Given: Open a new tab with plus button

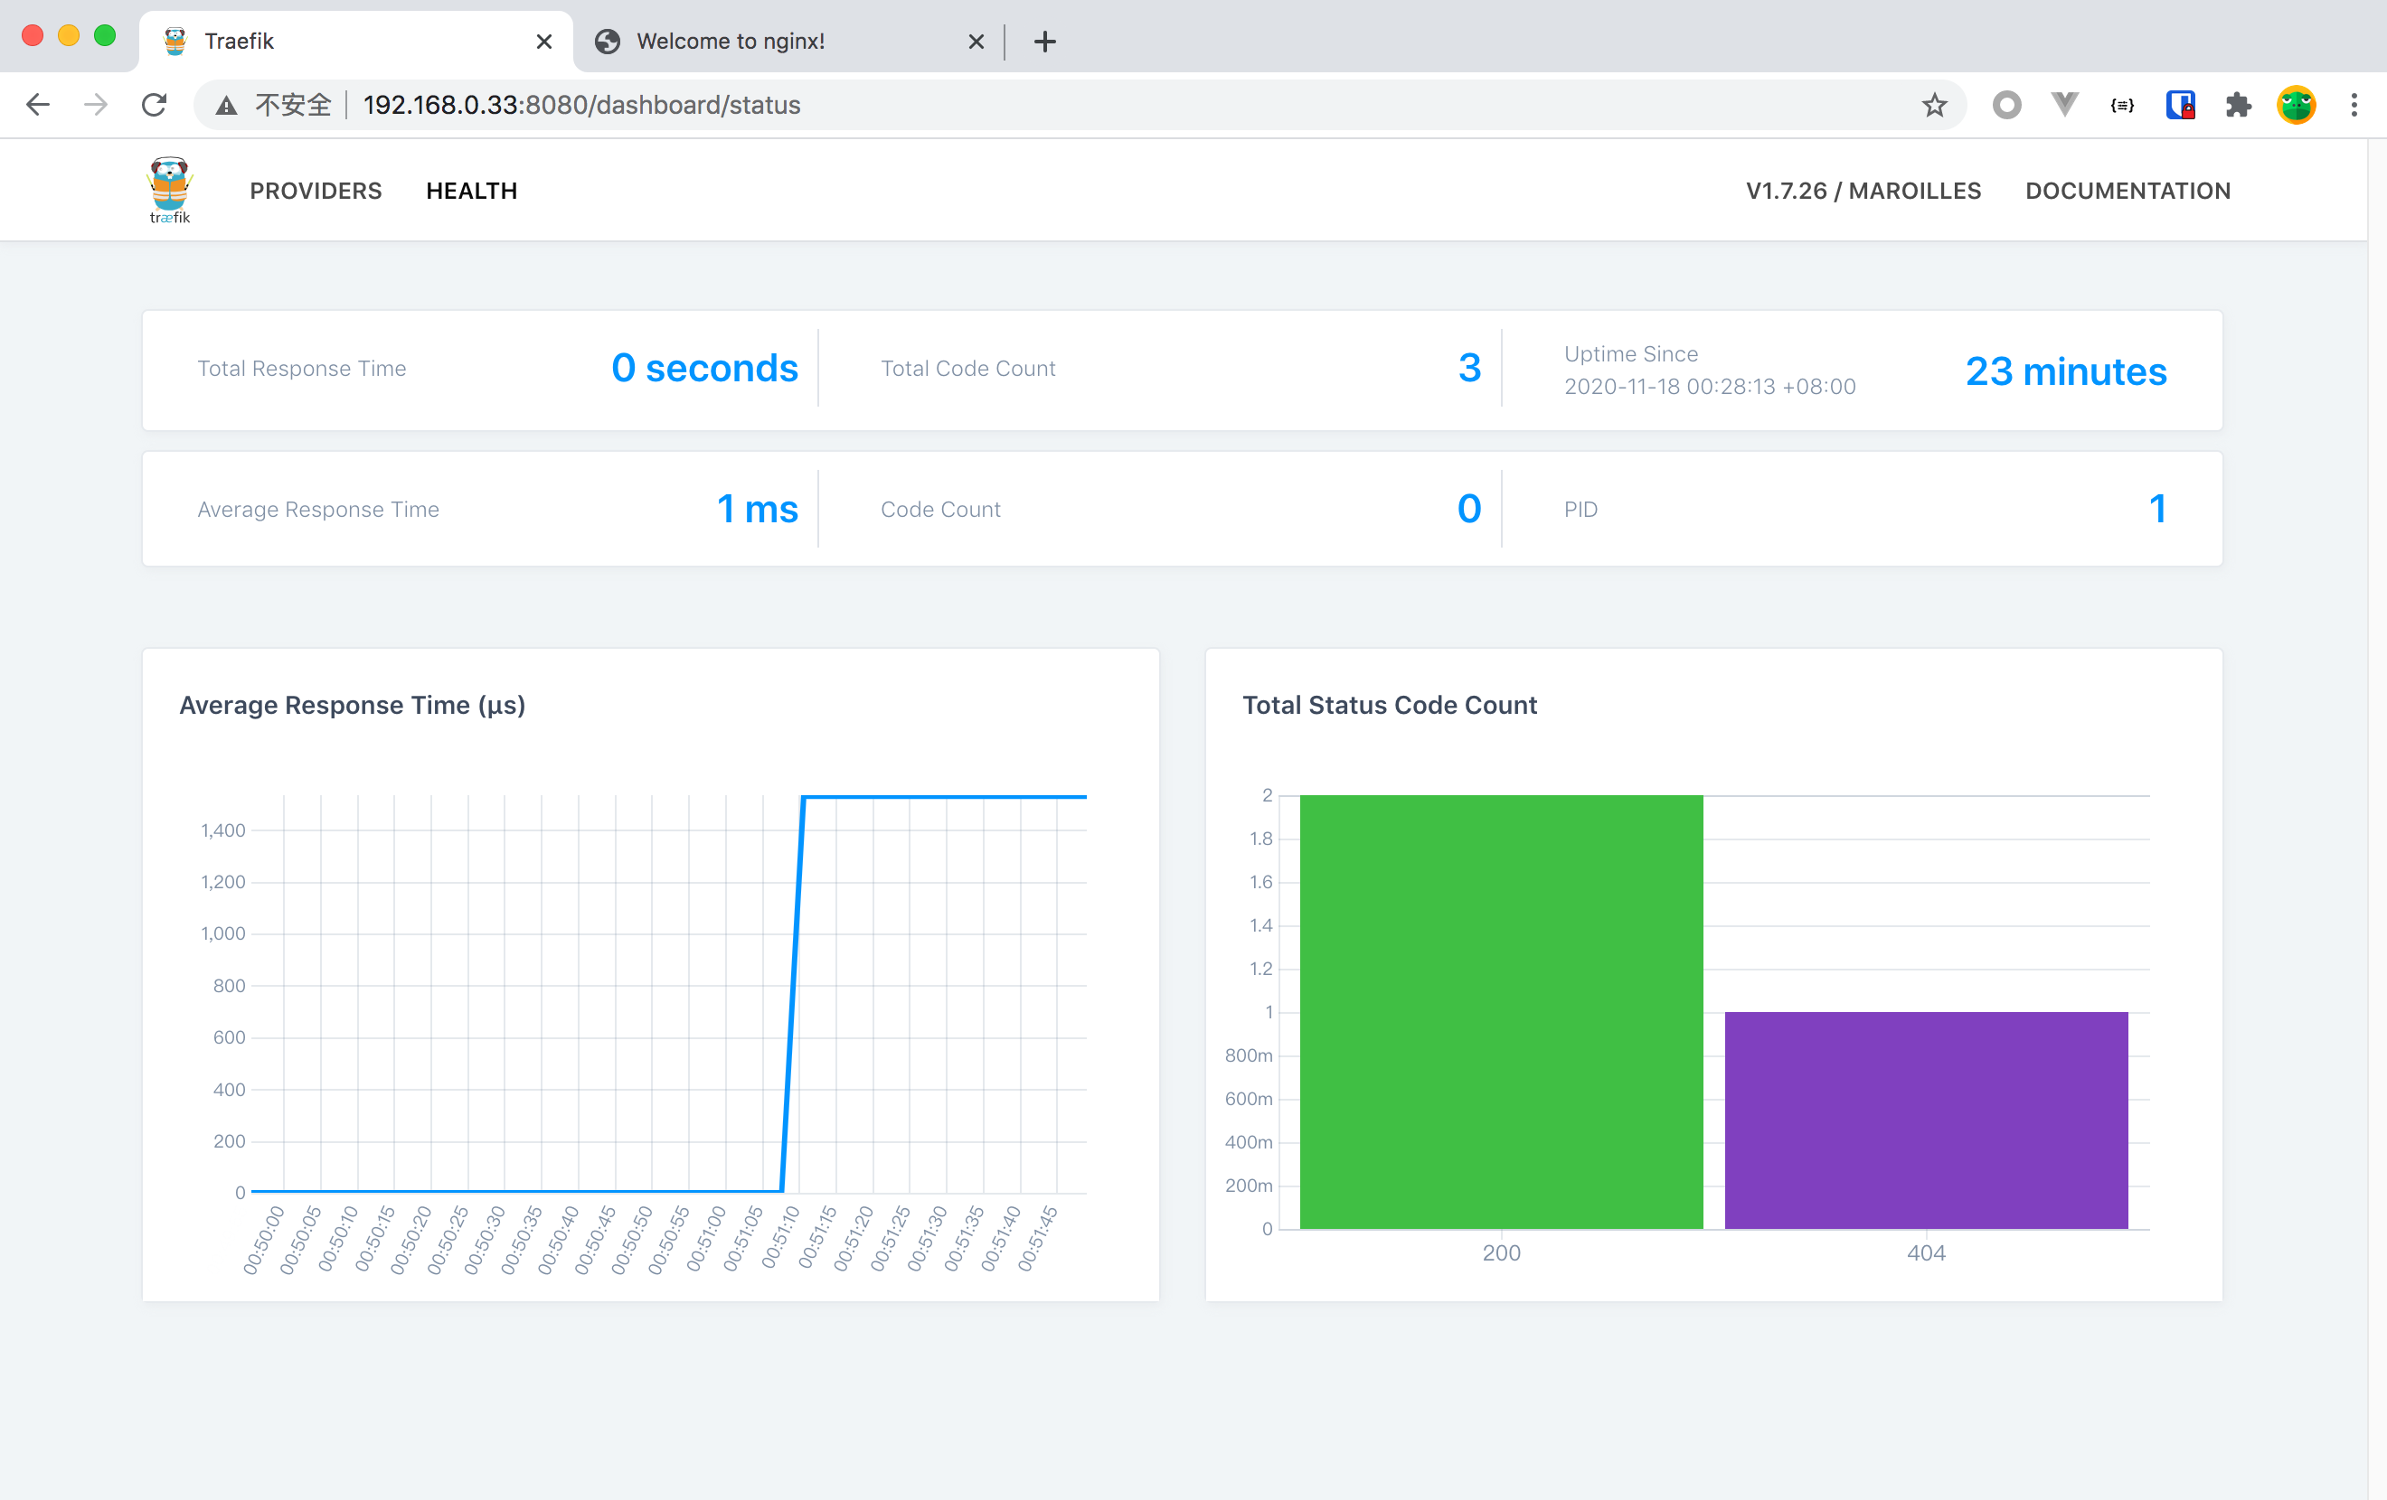Looking at the screenshot, I should [x=1045, y=42].
